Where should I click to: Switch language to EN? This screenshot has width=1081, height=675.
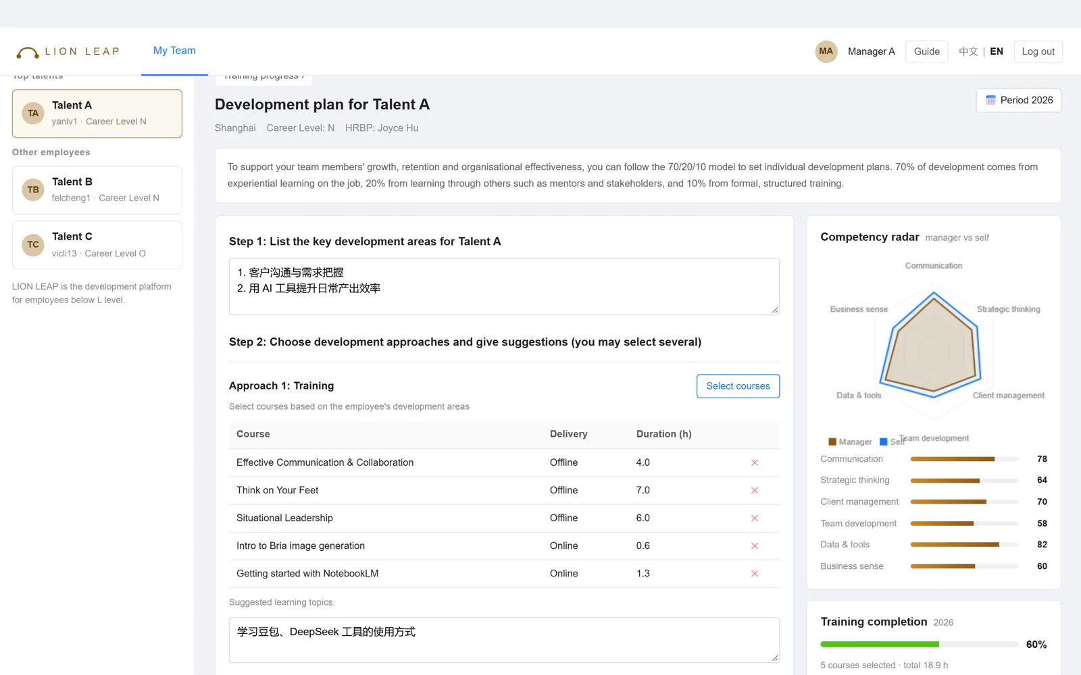[997, 51]
